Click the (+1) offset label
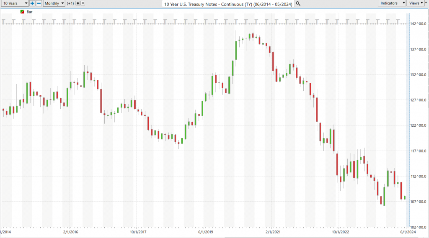The image size is (429, 238). click(x=70, y=3)
